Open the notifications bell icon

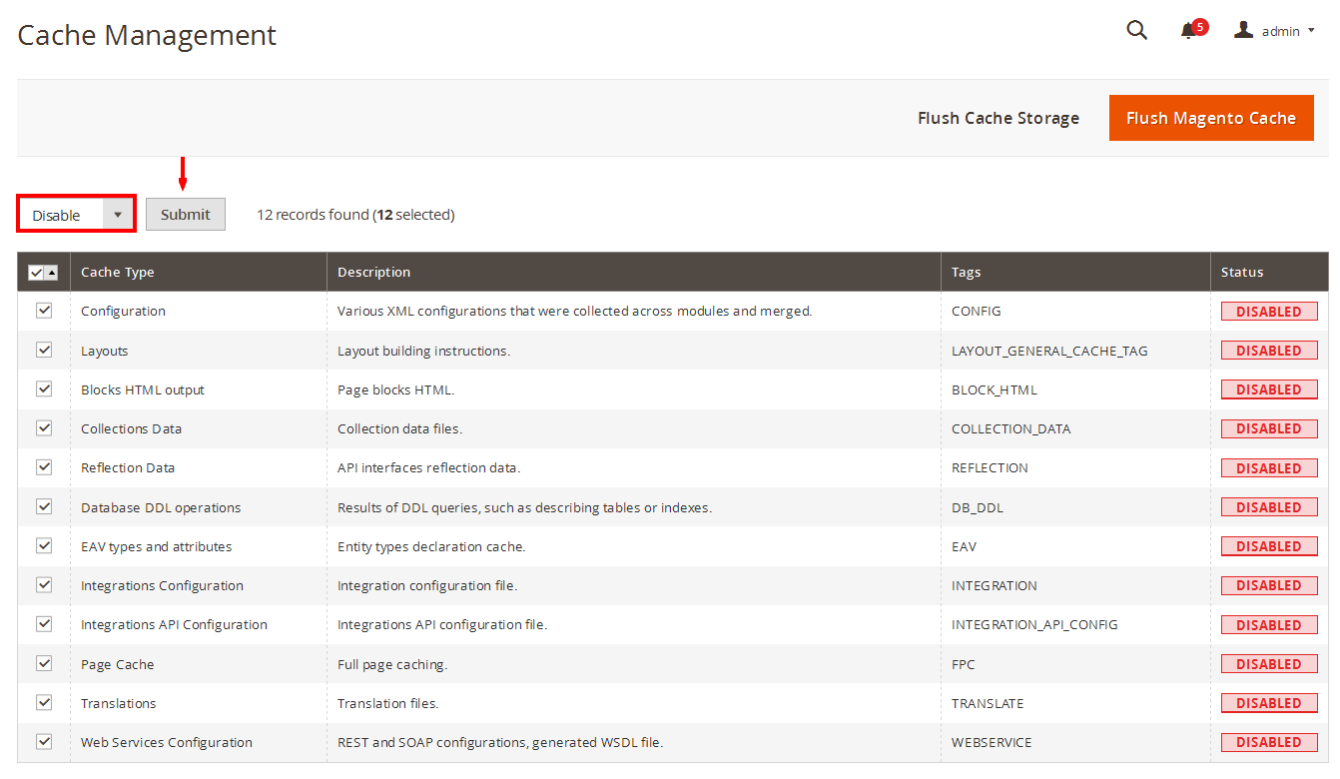(1188, 31)
